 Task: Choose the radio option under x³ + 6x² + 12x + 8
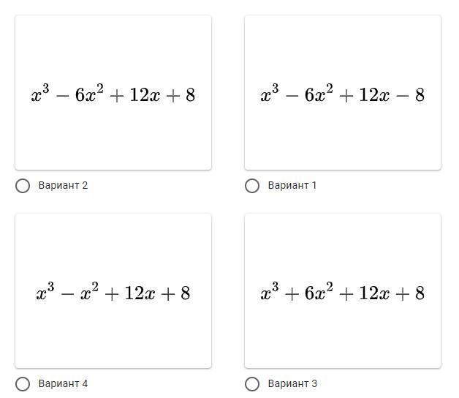point(252,384)
